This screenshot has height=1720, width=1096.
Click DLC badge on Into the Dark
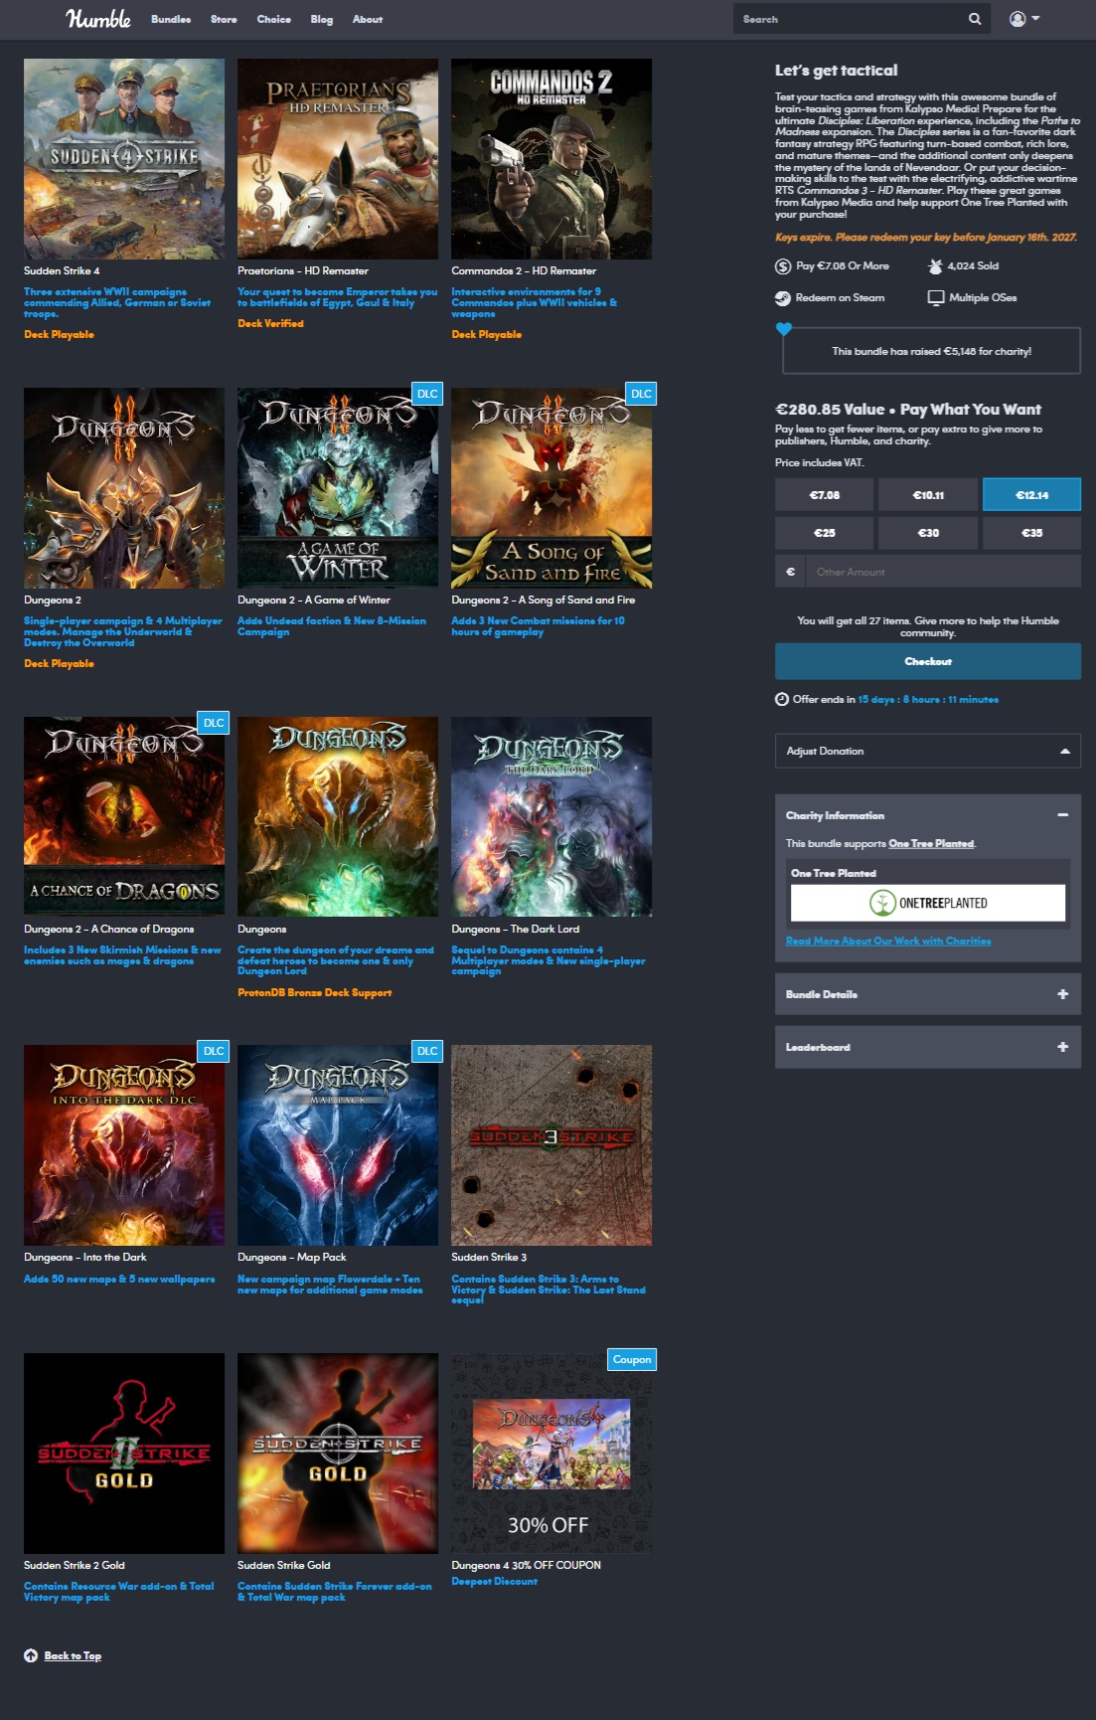(214, 1051)
